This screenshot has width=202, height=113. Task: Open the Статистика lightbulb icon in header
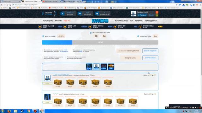point(43,13)
